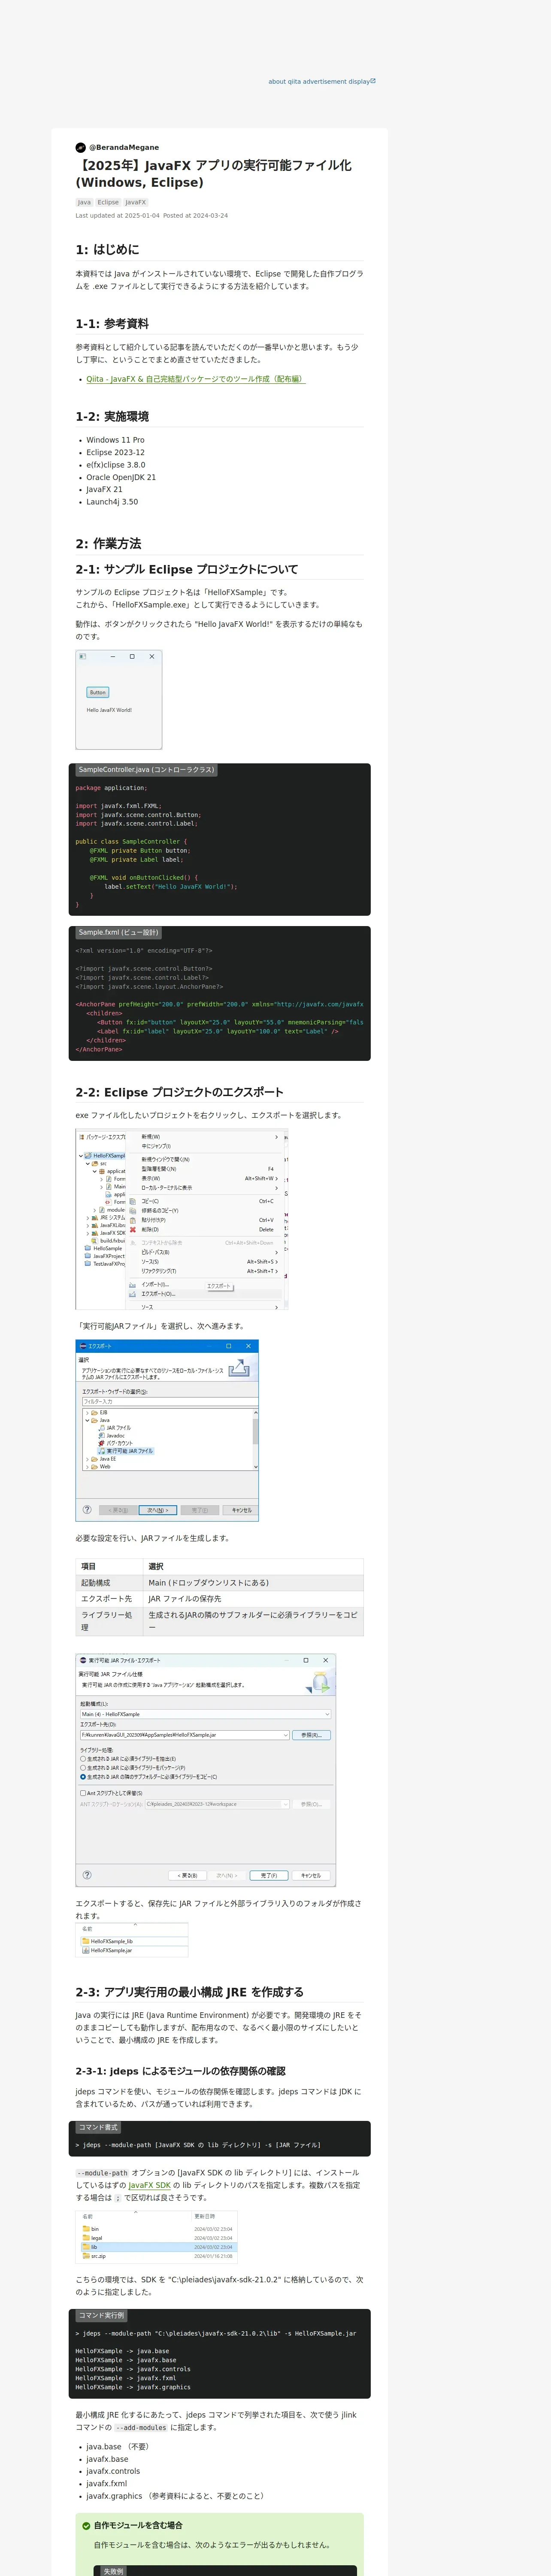Click the 生成されるJARの隣のサブフォルダーに必須ライブラリーをコピー table cell
This screenshot has width=551, height=2576.
click(x=254, y=1621)
